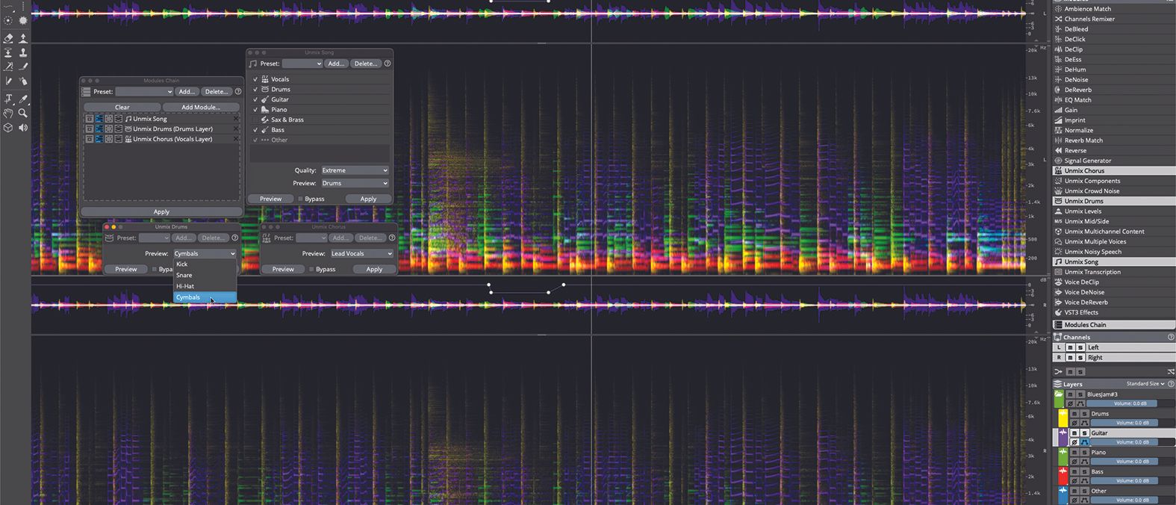This screenshot has width=1176, height=505.
Task: Open Preset dropdown in Unmix Chorus
Action: coord(311,238)
